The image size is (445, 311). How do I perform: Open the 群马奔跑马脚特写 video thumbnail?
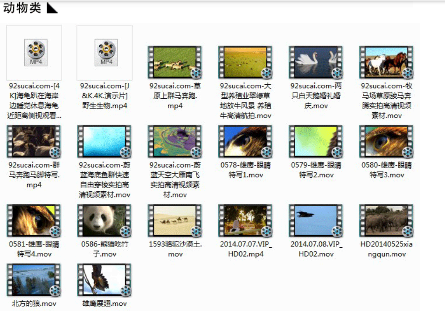pos(34,142)
